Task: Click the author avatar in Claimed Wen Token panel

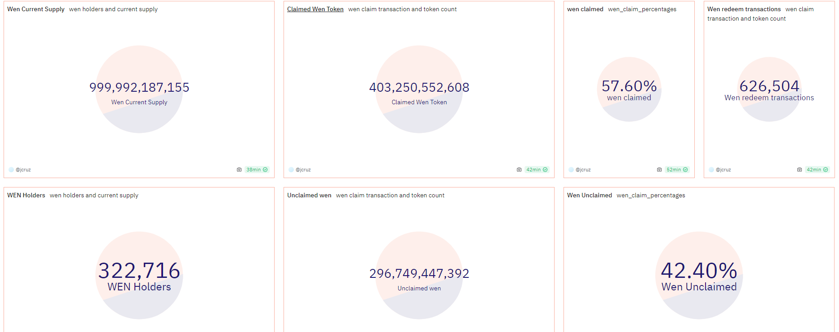Action: pos(291,170)
